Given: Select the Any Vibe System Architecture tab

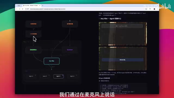Looking at the screenshot, I should coord(32,5).
